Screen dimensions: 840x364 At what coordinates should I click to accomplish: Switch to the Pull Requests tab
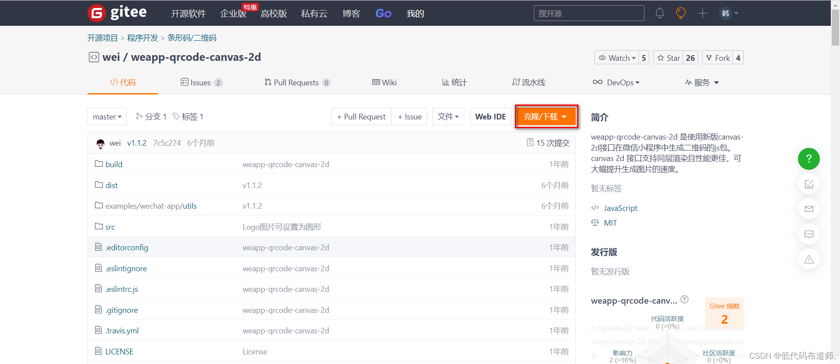(x=297, y=82)
